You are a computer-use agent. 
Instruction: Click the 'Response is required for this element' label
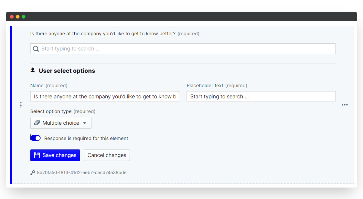click(x=86, y=138)
